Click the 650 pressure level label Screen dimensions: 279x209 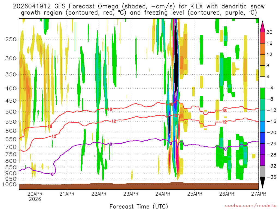(11, 139)
